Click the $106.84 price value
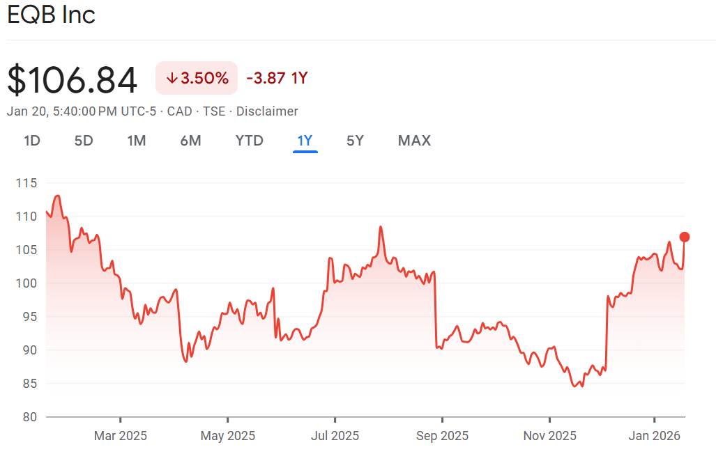Screen dimensions: 716x454 73,80
